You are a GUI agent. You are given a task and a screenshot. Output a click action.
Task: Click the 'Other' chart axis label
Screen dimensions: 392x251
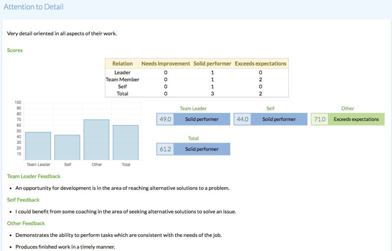point(97,164)
